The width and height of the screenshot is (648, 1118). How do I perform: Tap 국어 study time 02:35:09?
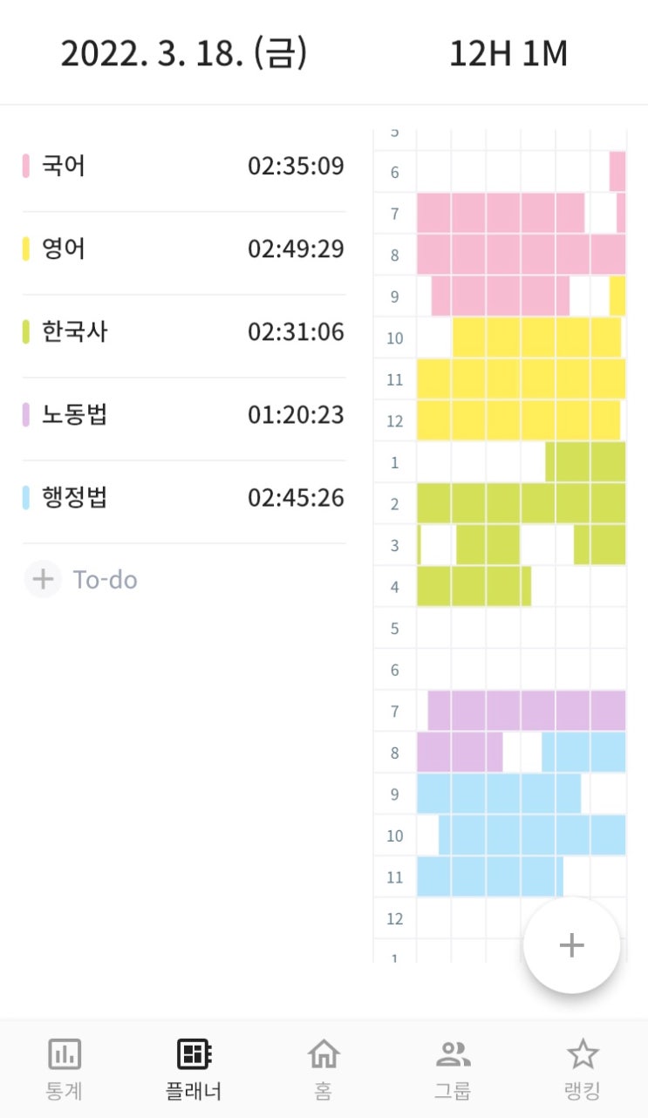[x=296, y=166]
